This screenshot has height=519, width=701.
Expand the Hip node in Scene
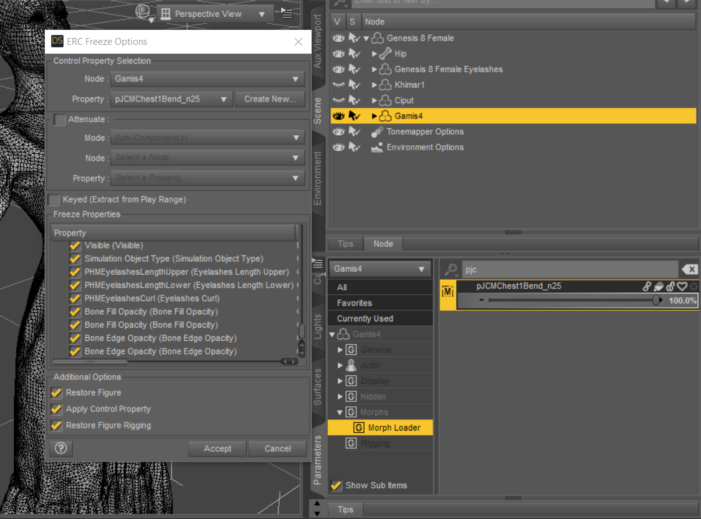(x=374, y=54)
